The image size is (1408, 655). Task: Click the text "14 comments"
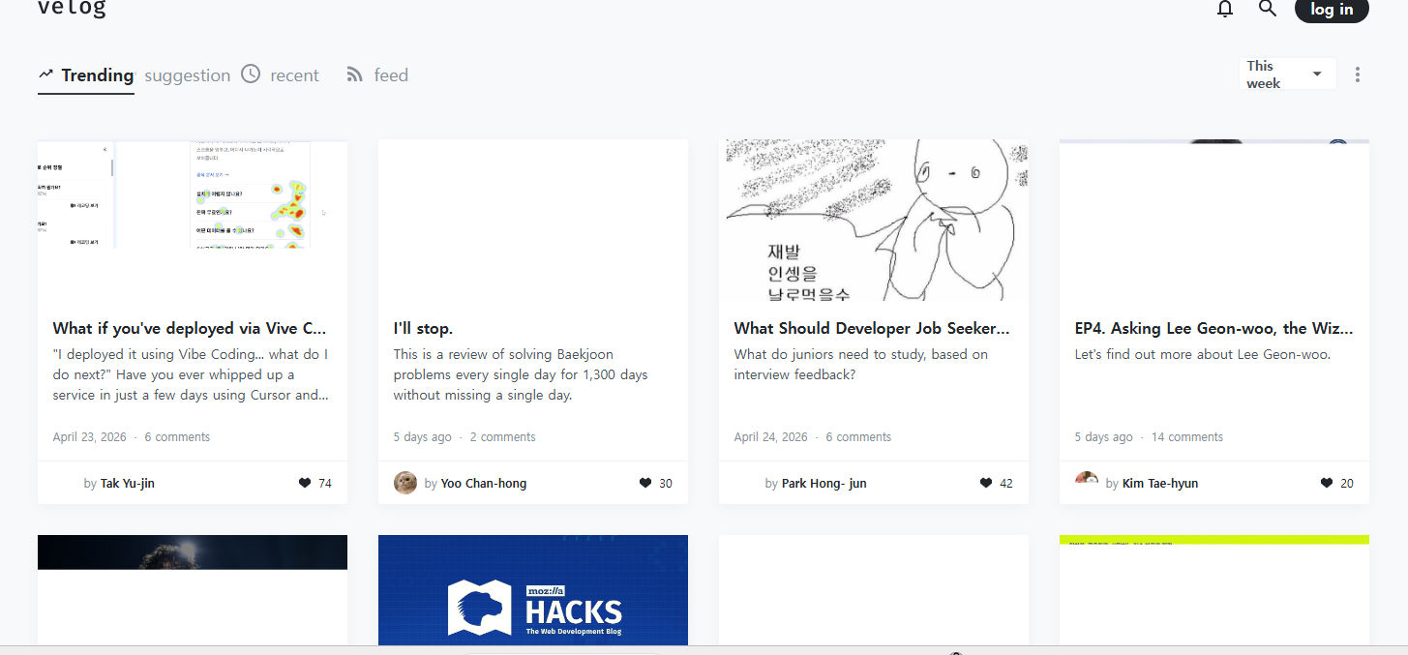point(1187,437)
